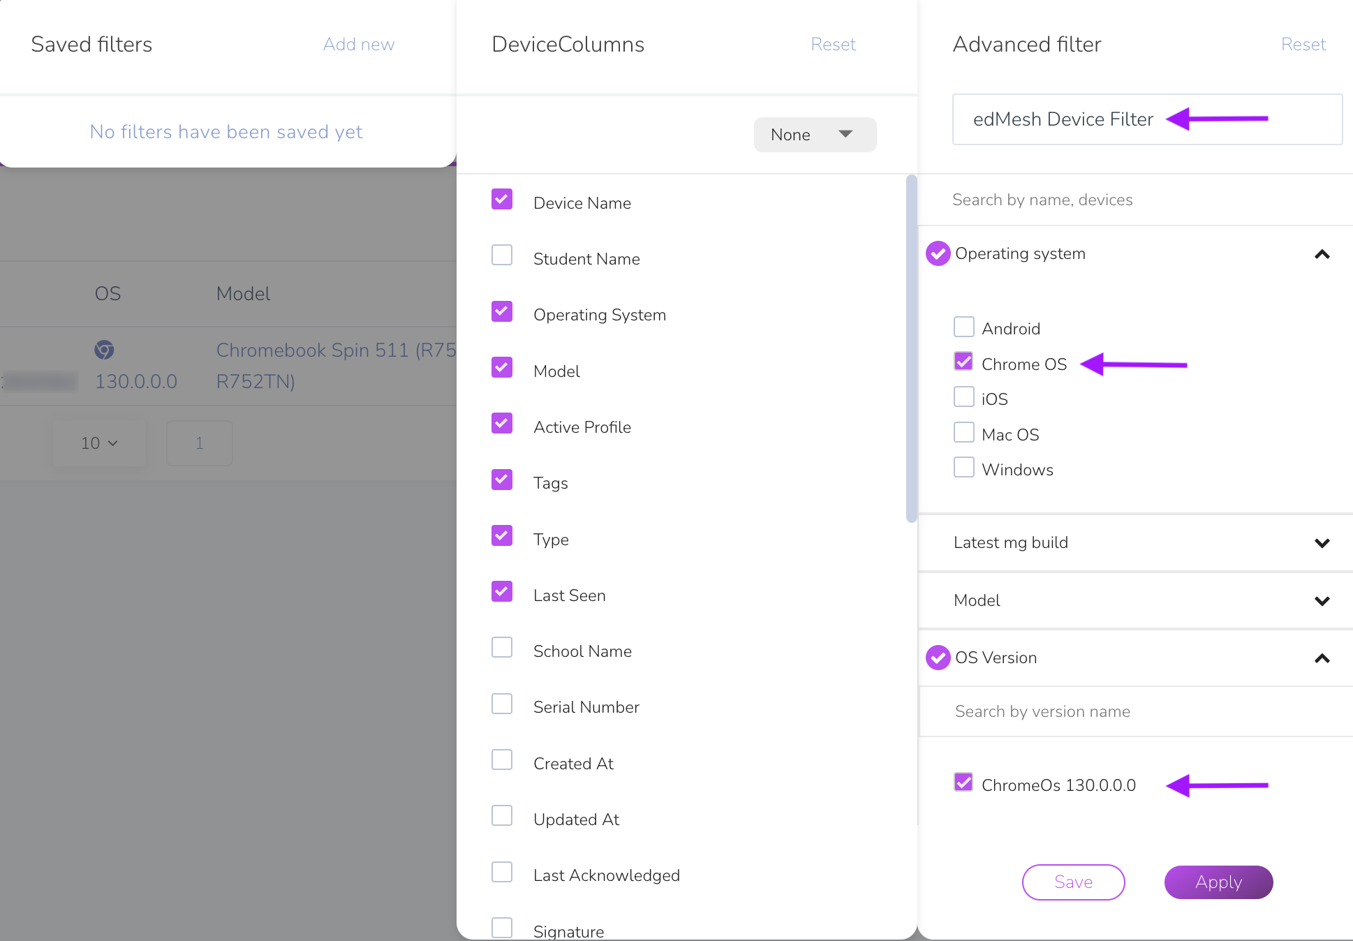
Task: Click the DeviceColumns list scrollbar
Action: pyautogui.click(x=911, y=349)
